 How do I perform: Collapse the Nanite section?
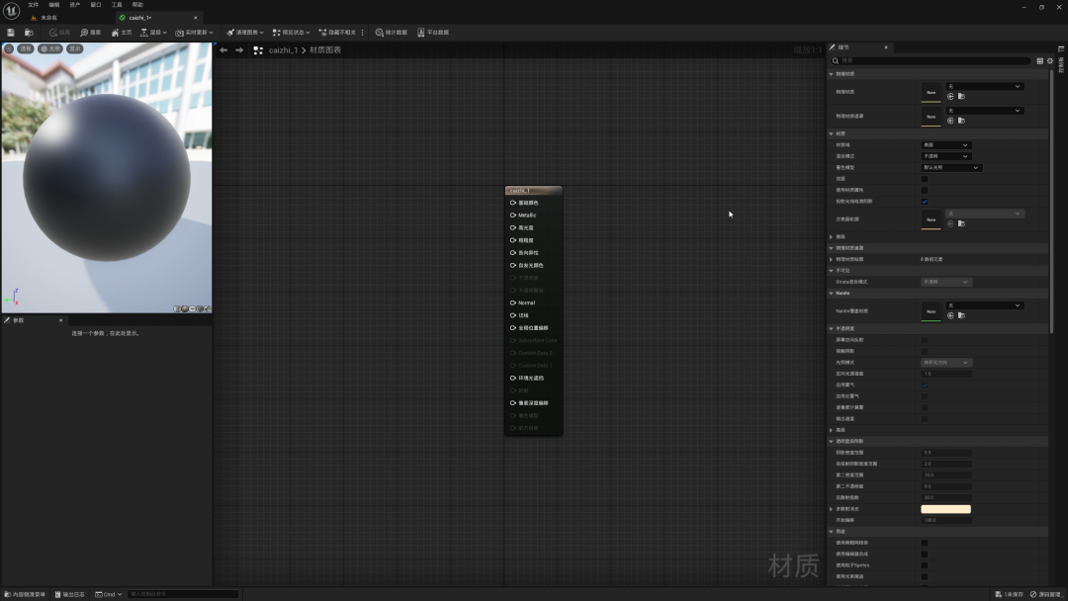(x=831, y=294)
